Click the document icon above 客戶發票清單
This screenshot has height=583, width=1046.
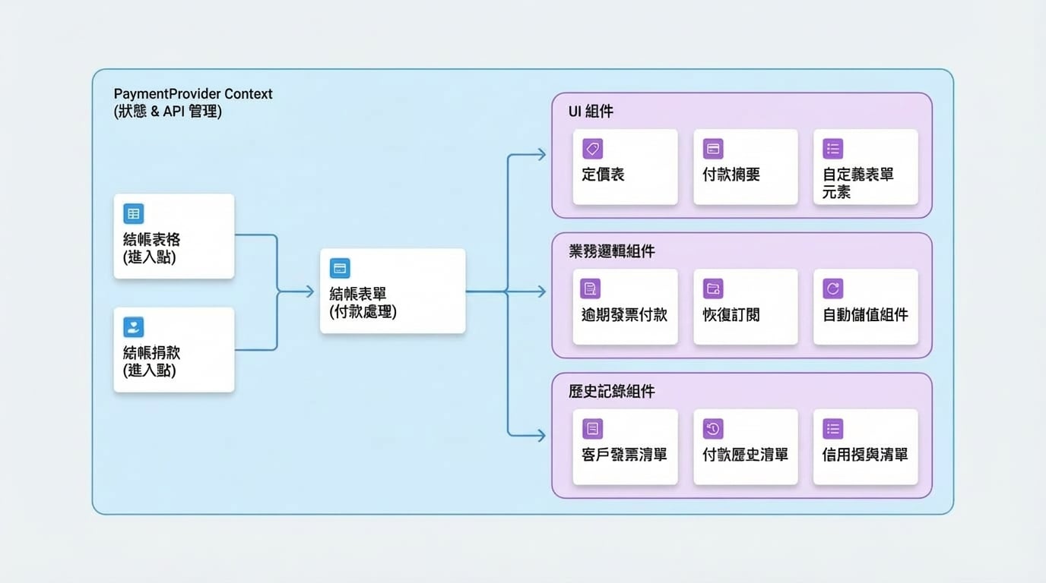pyautogui.click(x=592, y=429)
